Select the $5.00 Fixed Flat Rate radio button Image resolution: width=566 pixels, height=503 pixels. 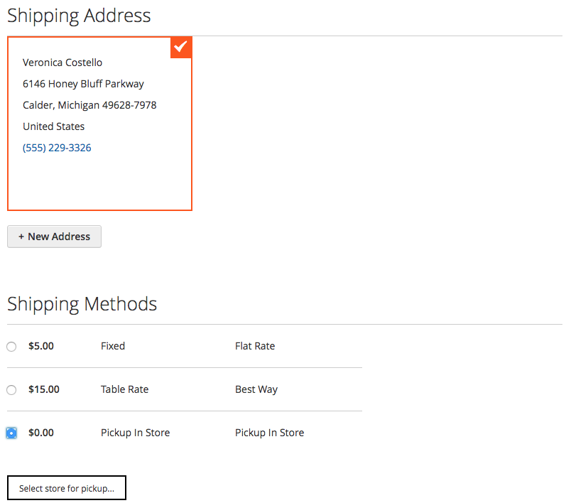click(x=11, y=346)
